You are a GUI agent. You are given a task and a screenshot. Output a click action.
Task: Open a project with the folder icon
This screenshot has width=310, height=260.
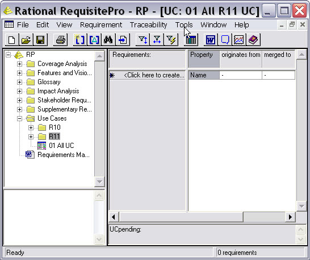pyautogui.click(x=26, y=40)
